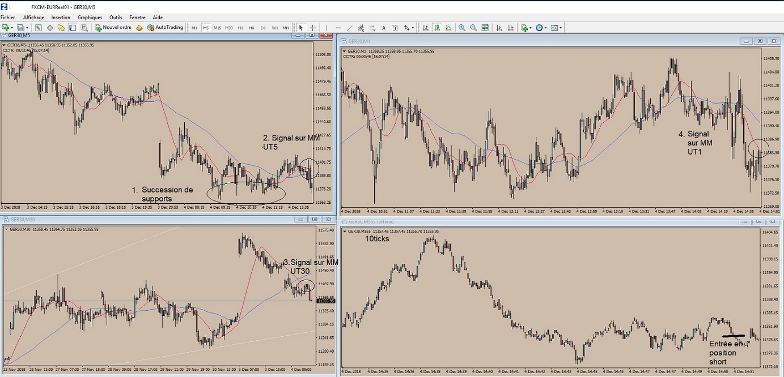Select the cursor arrow tool
This screenshot has width=784, height=377.
(x=301, y=28)
